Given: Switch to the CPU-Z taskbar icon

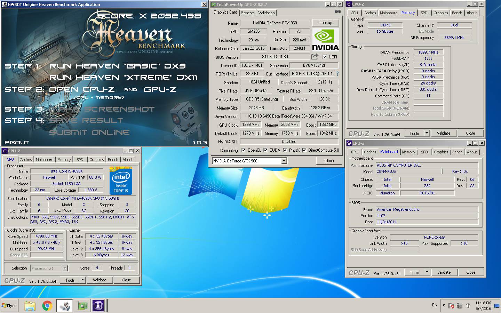Looking at the screenshot, I should (x=98, y=306).
